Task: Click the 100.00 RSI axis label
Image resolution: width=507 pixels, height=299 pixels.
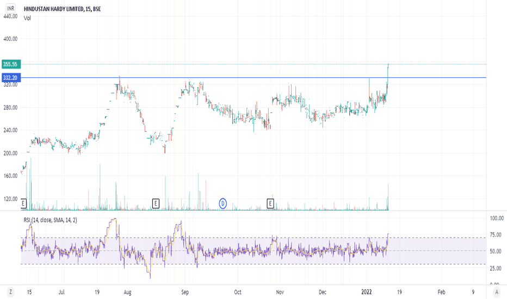Action: point(497,219)
